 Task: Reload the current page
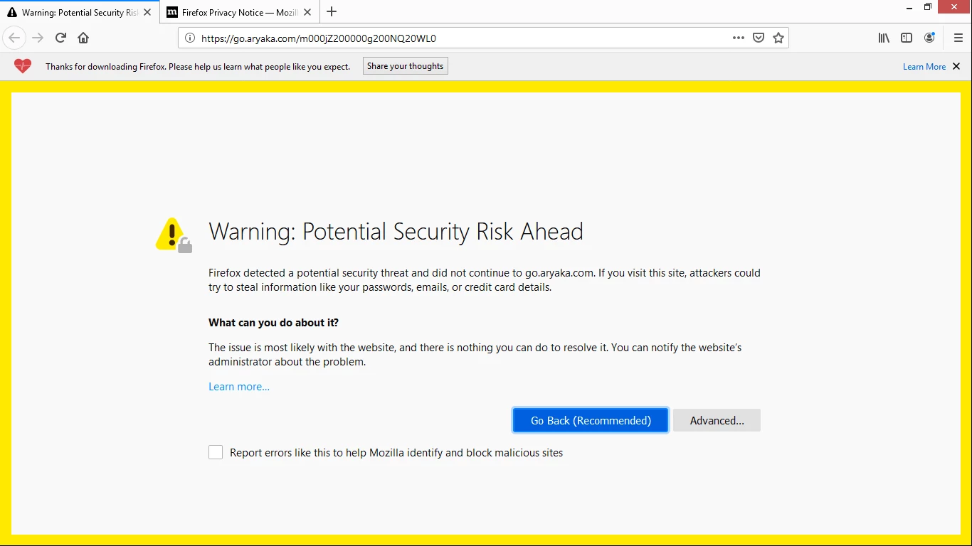pos(61,38)
